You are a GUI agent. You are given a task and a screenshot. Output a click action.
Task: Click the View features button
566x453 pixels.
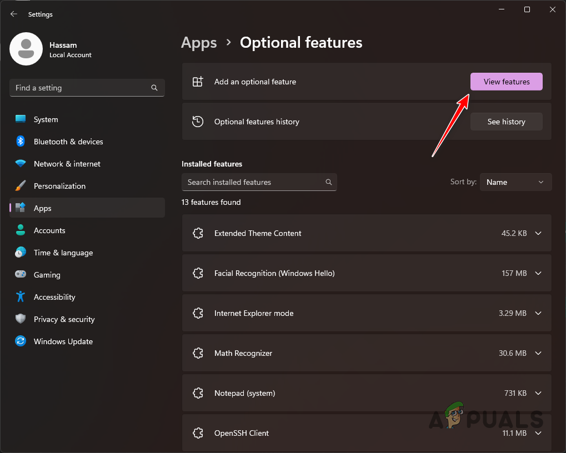(506, 81)
